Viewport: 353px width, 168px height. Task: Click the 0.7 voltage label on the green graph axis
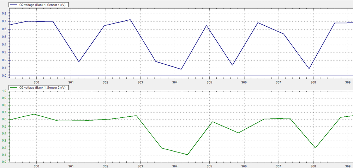(4, 112)
